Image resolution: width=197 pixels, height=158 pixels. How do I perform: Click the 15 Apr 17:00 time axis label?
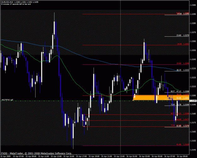point(81,156)
